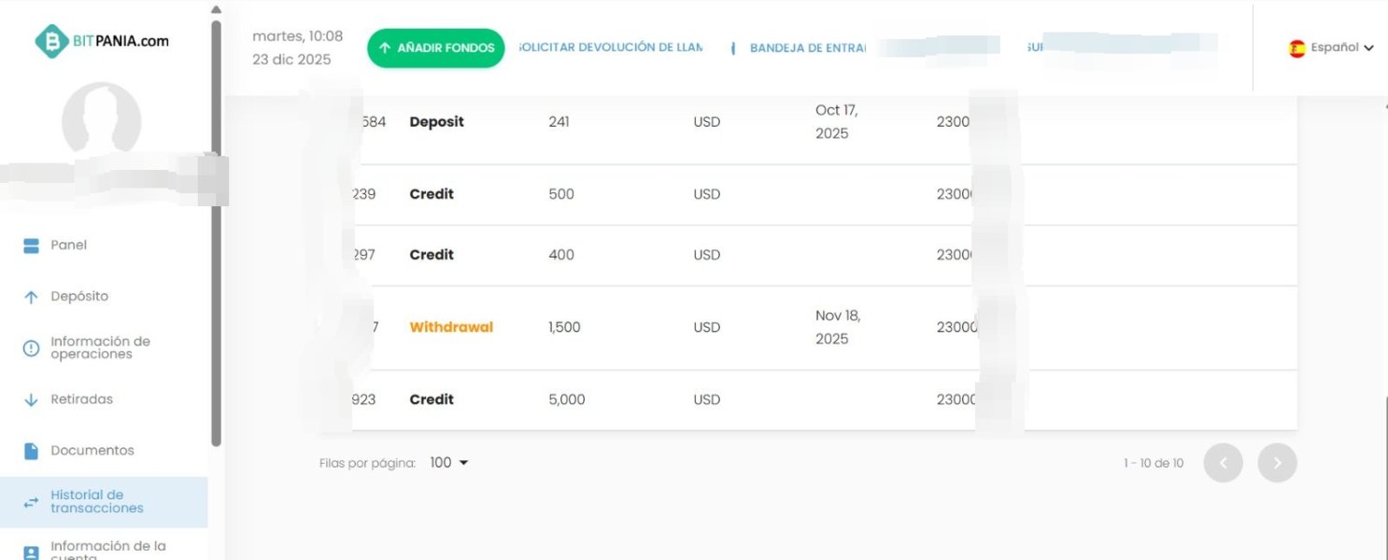The image size is (1388, 560).
Task: Click the Depósito up-arrow icon
Action: point(31,297)
